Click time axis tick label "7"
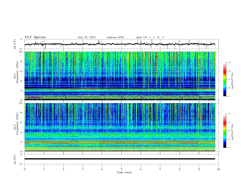The image size is (246, 190). coord(160,169)
